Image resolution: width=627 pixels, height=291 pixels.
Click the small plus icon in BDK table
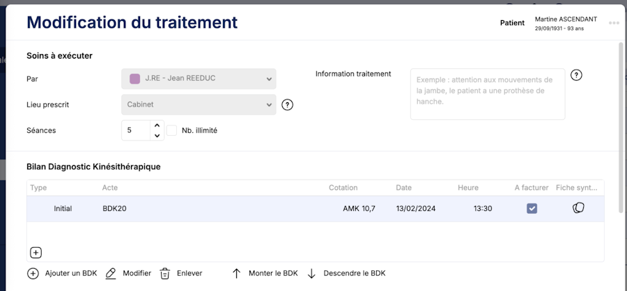pos(36,253)
